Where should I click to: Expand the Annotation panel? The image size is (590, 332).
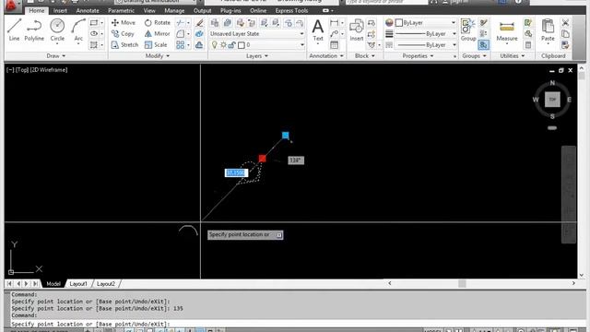(x=325, y=55)
